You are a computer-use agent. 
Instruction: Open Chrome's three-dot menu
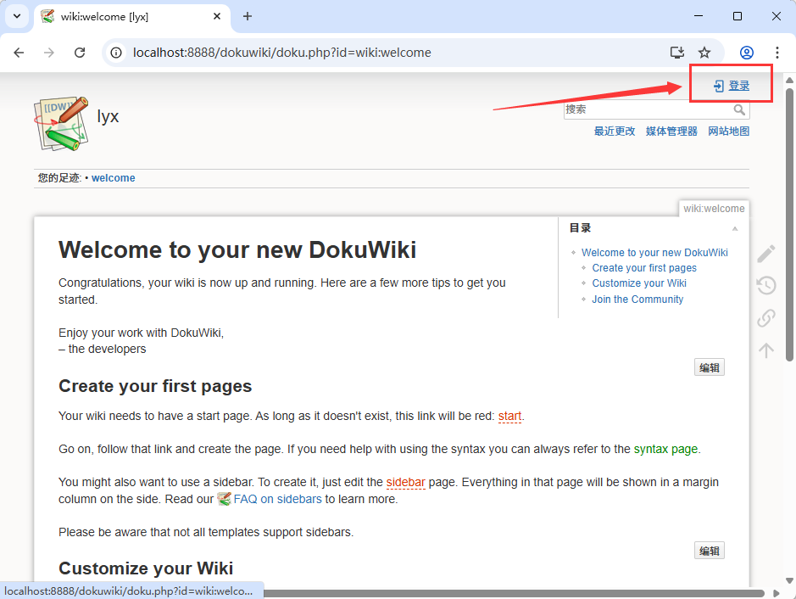click(777, 52)
